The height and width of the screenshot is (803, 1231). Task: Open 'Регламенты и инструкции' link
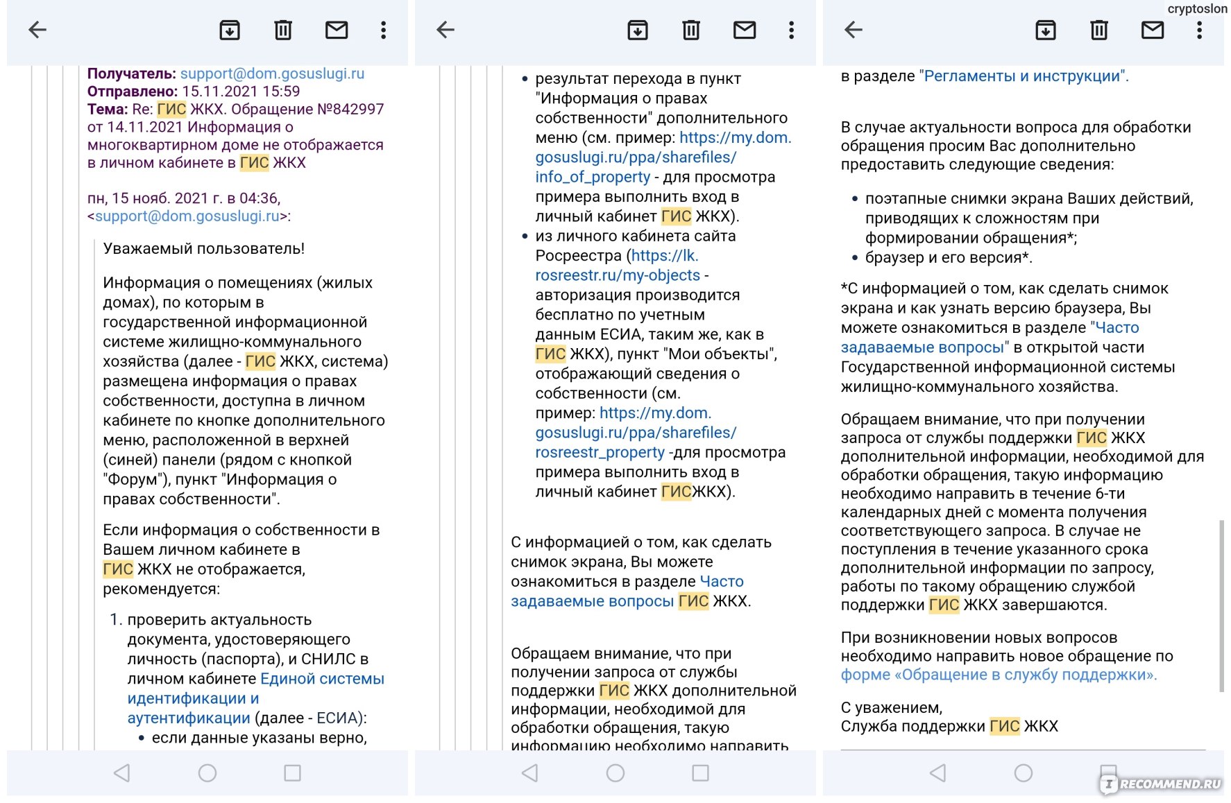[x=1024, y=76]
